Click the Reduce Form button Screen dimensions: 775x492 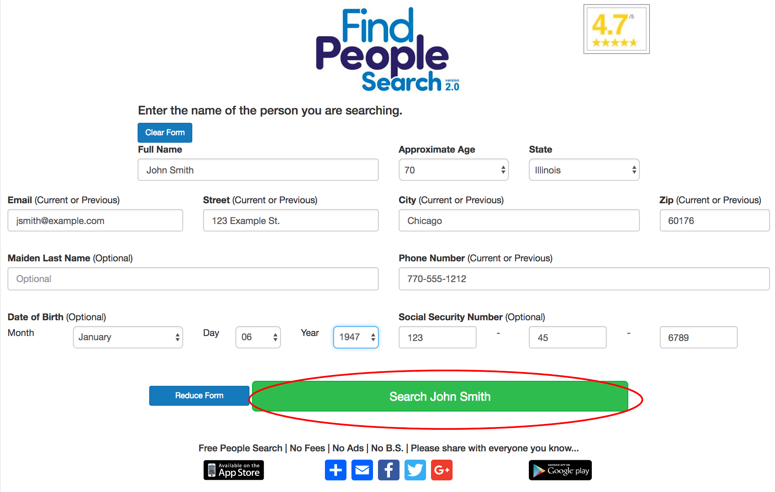(x=199, y=395)
